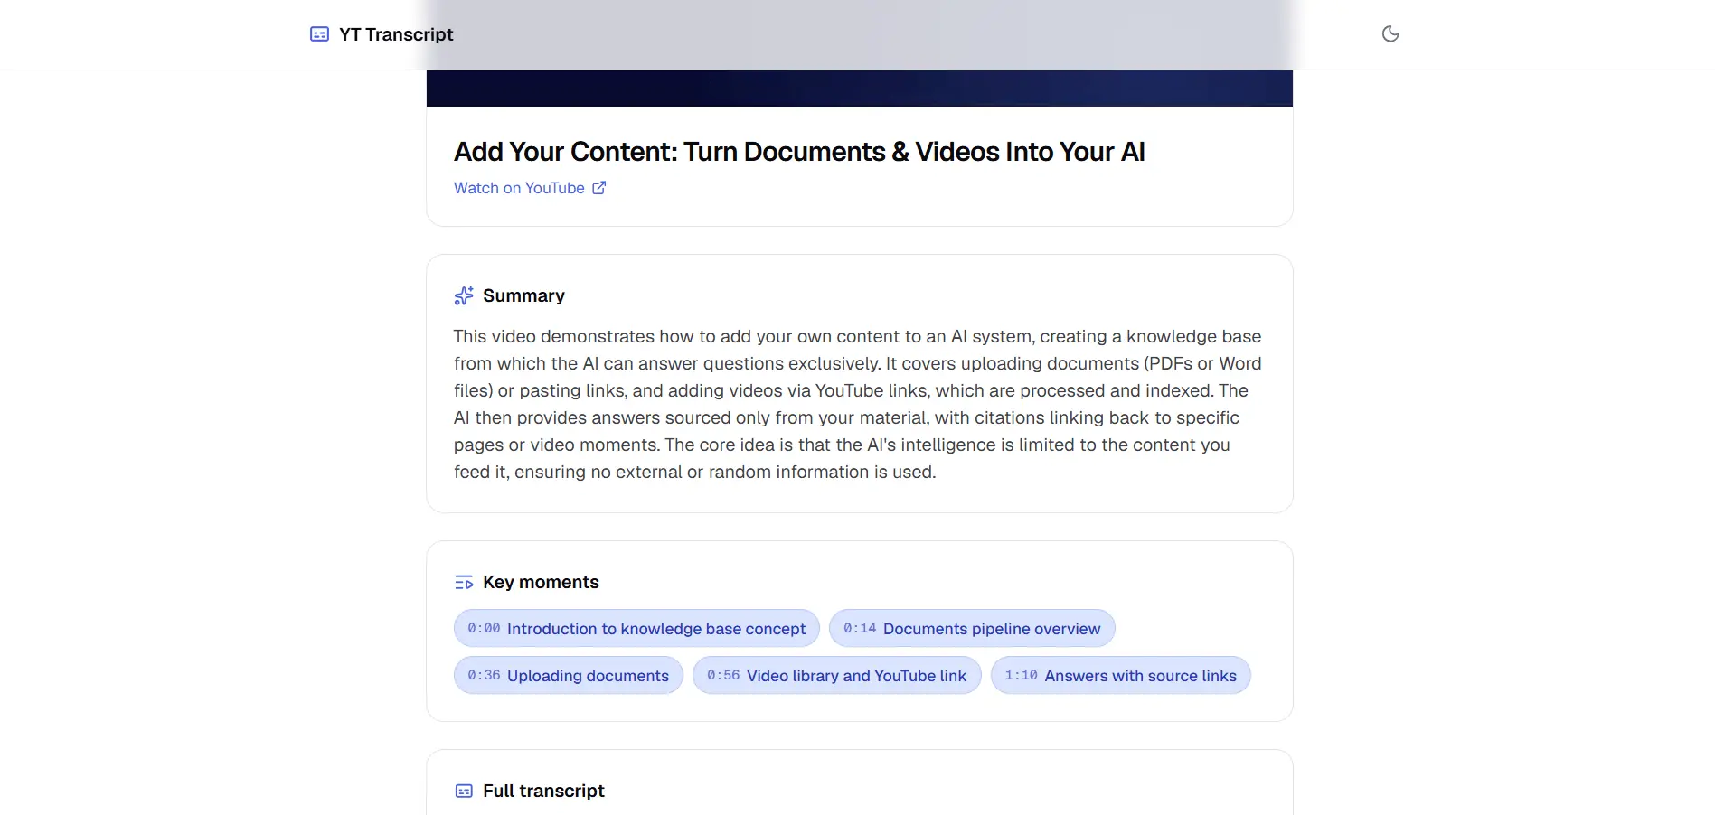The width and height of the screenshot is (1715, 815).
Task: Click the Full transcript heading text
Action: [x=543, y=791]
